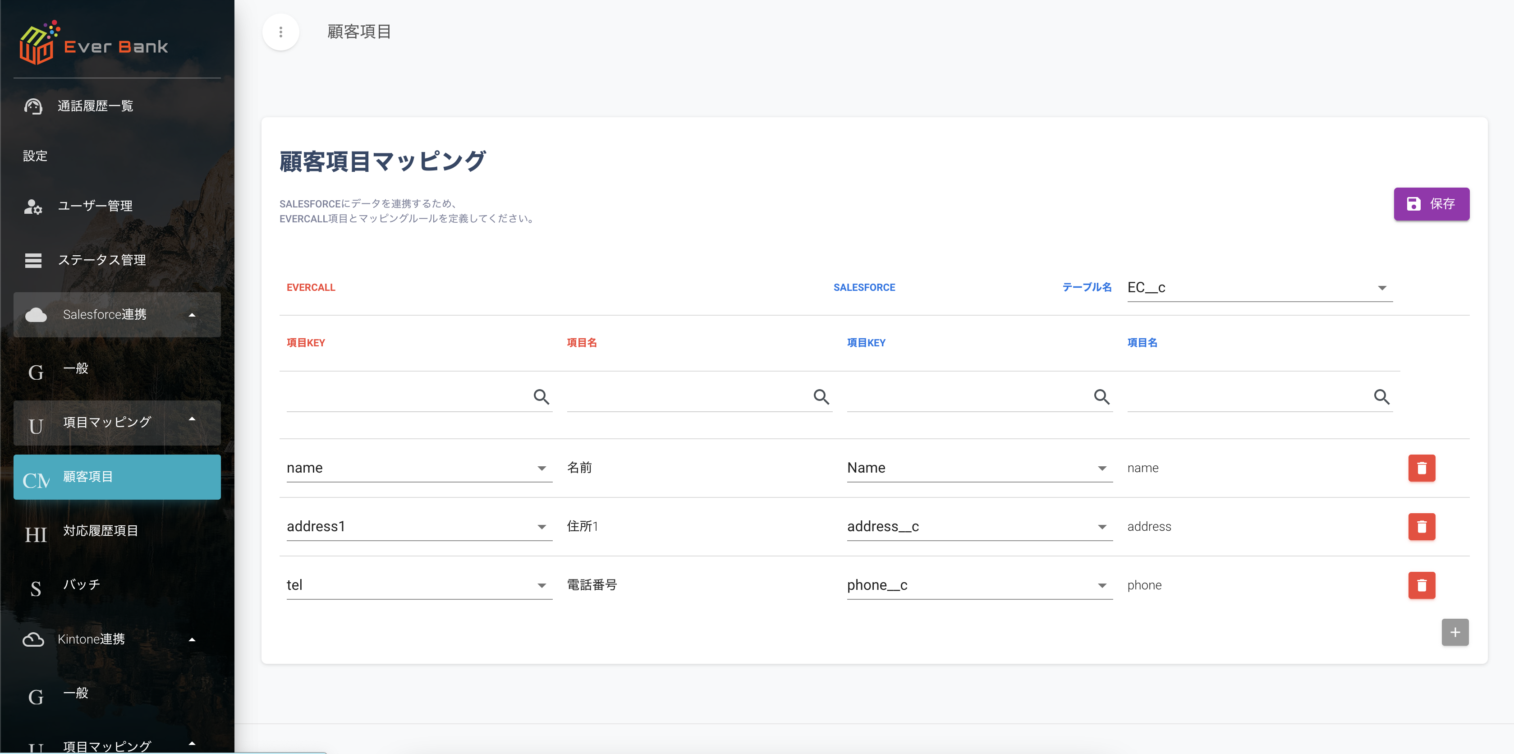The width and height of the screenshot is (1514, 754).
Task: Open the EVERCALL address1 key dropdown
Action: click(x=419, y=527)
